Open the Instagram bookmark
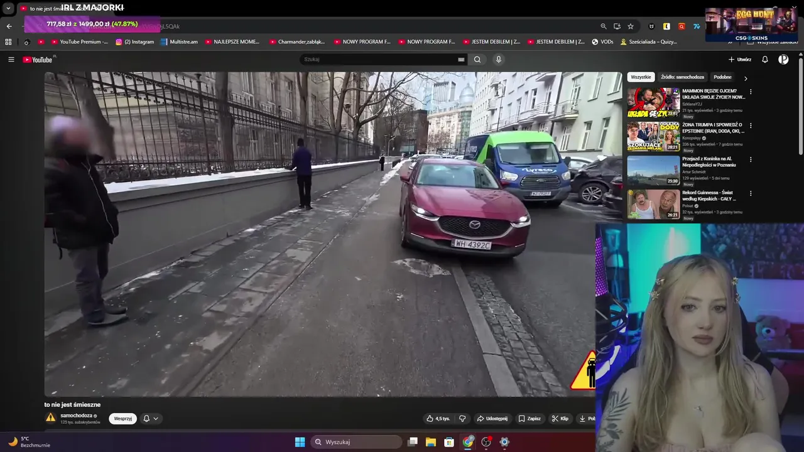804x452 pixels. coord(134,42)
